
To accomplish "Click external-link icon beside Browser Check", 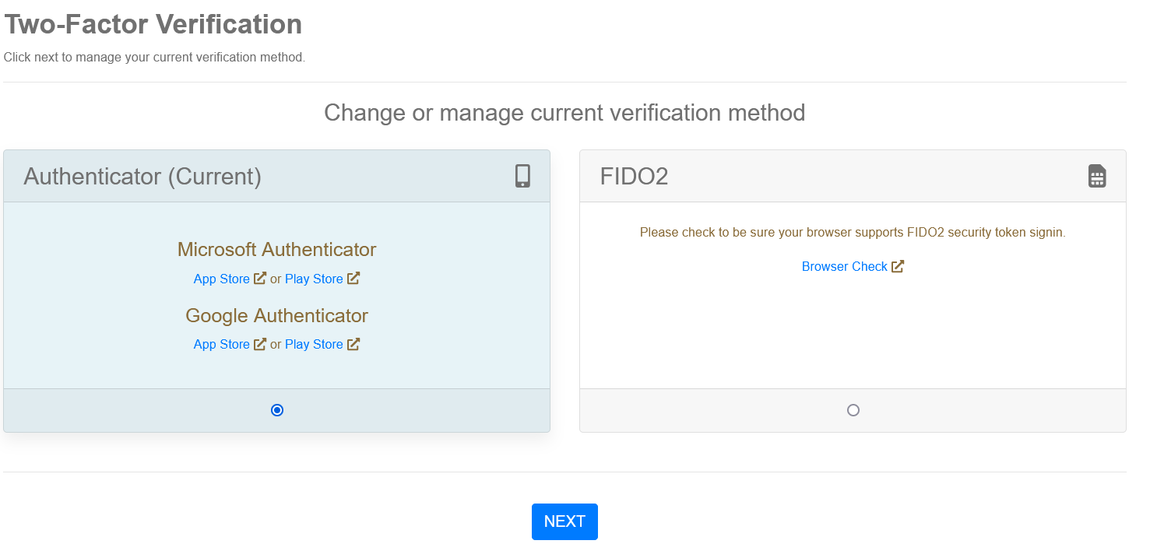I will point(898,266).
